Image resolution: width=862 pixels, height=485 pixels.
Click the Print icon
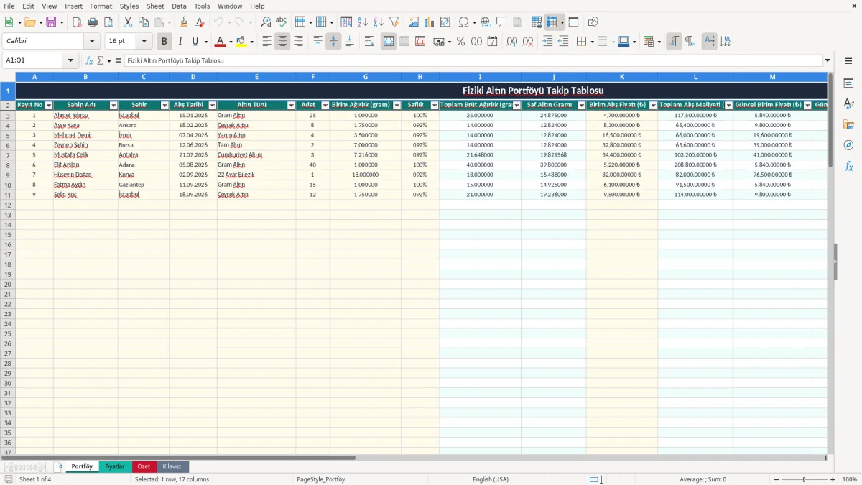tap(93, 22)
